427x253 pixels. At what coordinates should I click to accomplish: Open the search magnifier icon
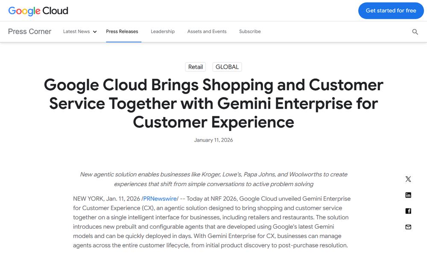tap(415, 32)
